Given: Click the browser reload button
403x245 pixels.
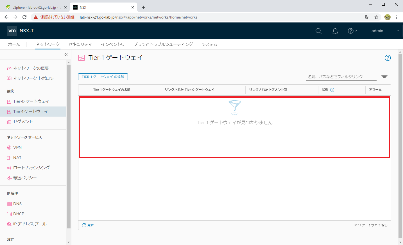Looking at the screenshot, I should [x=24, y=17].
